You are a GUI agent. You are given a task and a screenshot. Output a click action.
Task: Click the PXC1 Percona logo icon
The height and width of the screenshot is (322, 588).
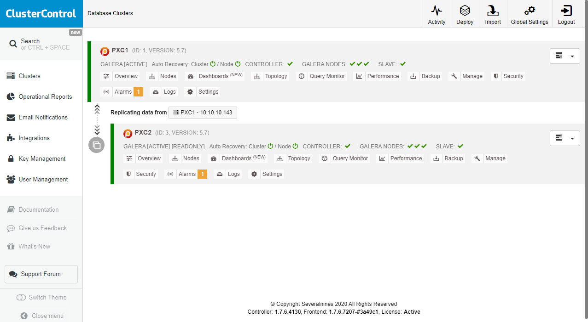tap(105, 51)
